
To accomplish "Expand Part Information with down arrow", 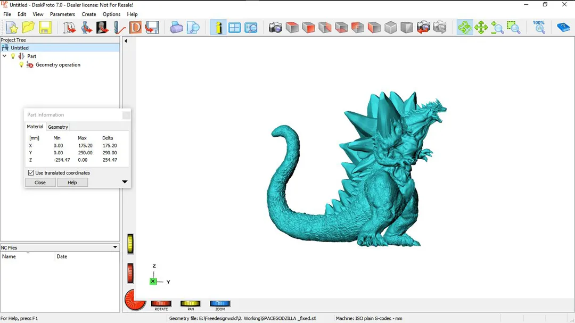I will (x=125, y=182).
